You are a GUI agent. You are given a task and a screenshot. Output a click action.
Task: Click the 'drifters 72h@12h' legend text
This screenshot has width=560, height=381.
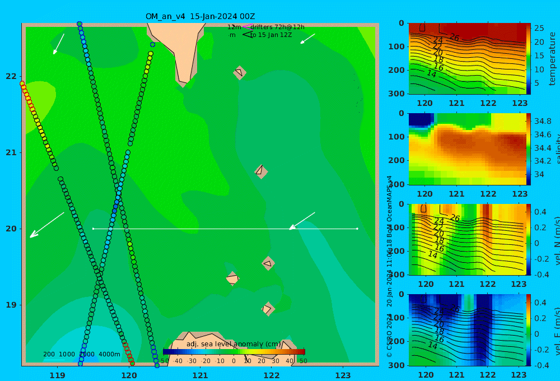[x=277, y=27]
